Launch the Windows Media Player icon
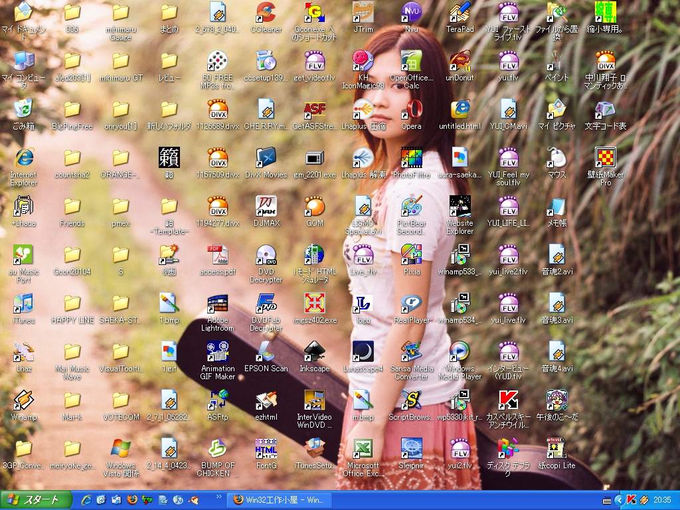Screen dimensions: 680x510 (x=460, y=352)
